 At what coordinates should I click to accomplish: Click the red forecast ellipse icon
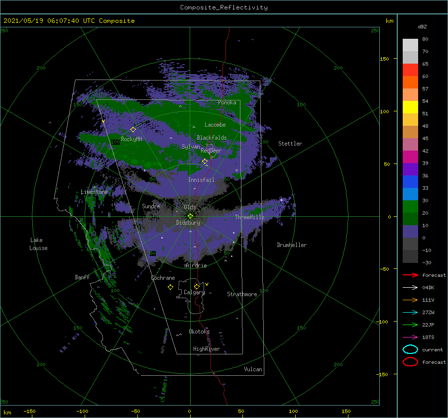point(410,362)
